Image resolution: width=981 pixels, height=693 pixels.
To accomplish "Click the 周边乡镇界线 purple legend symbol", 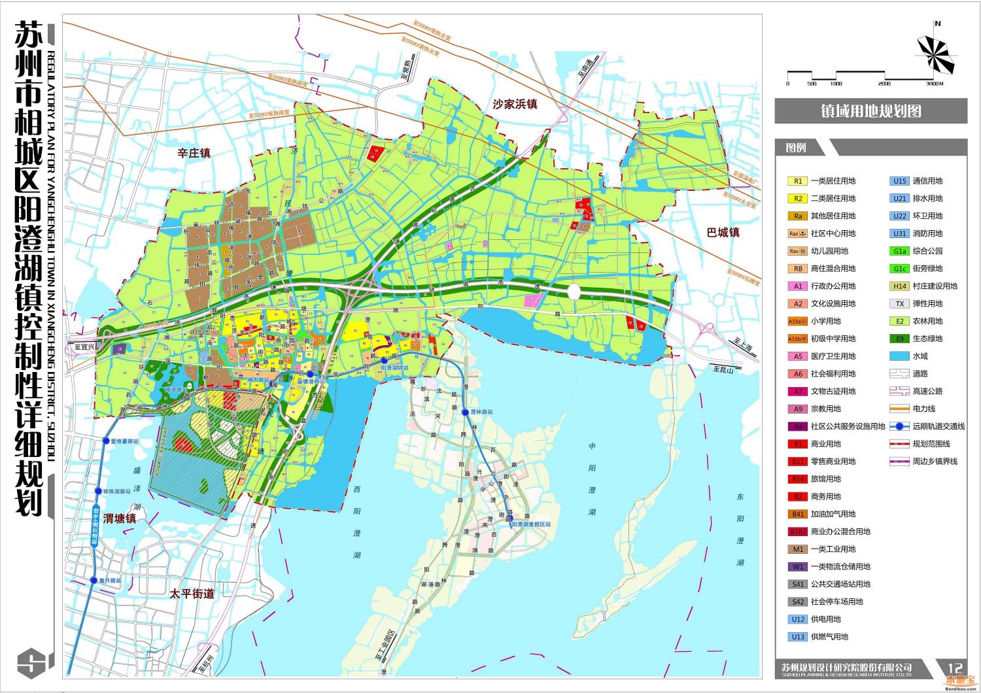I will 900,462.
